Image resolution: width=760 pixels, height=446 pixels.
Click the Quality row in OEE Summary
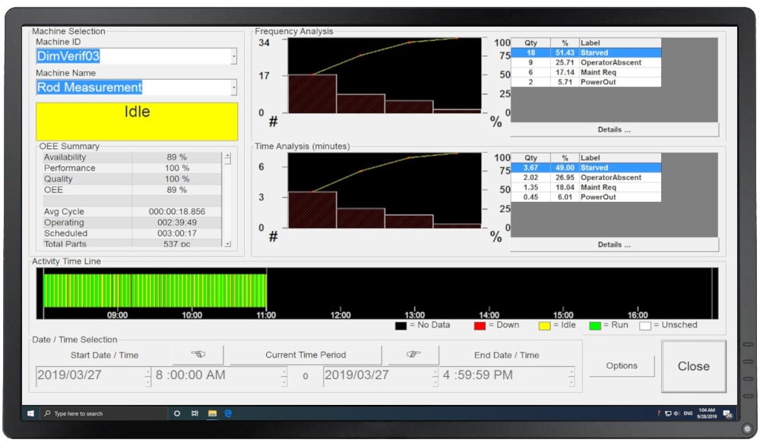[132, 179]
